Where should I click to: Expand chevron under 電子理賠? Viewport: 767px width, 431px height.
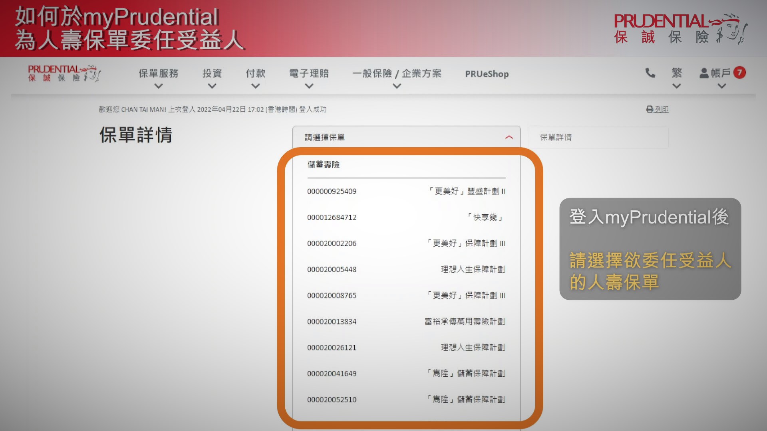click(x=309, y=86)
